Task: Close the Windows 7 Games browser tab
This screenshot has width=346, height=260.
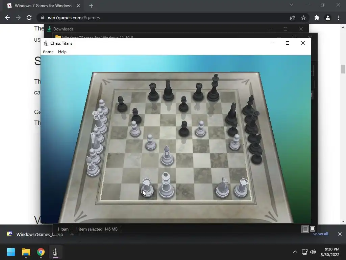Action: tap(78, 6)
